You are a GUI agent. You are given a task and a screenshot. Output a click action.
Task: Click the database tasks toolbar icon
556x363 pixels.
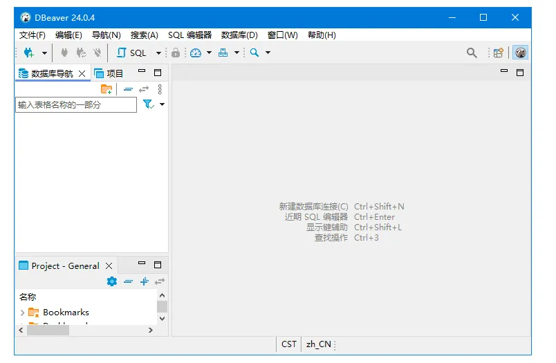223,53
